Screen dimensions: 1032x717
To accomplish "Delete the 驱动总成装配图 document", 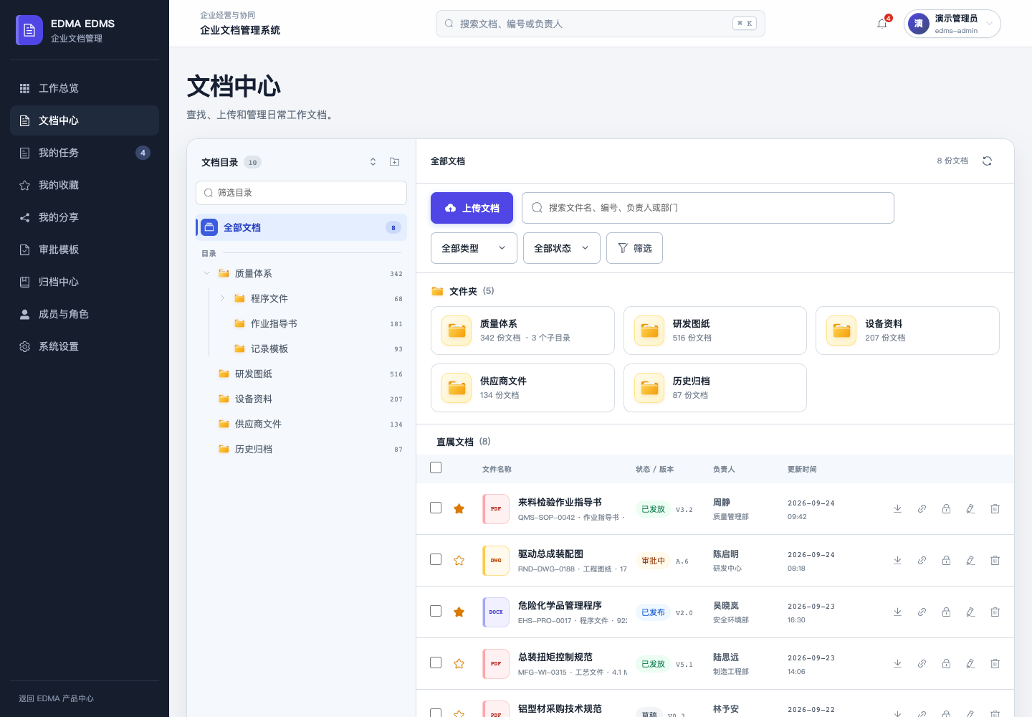I will 995,561.
